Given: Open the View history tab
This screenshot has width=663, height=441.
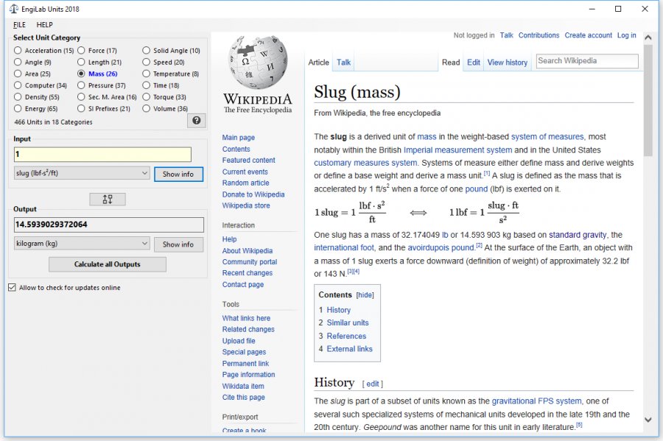Looking at the screenshot, I should pos(508,63).
